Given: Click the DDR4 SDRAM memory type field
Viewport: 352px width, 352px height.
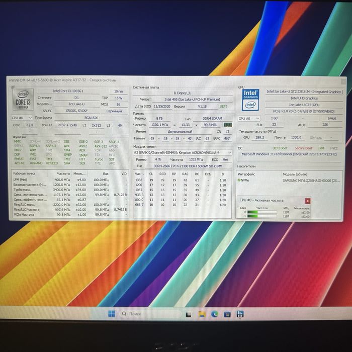Looking at the screenshot, I should (x=212, y=119).
